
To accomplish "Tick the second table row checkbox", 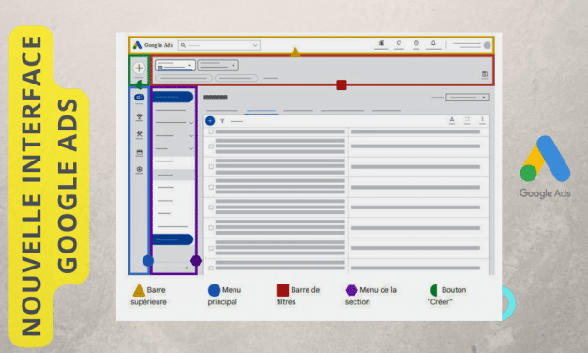I will [x=211, y=167].
